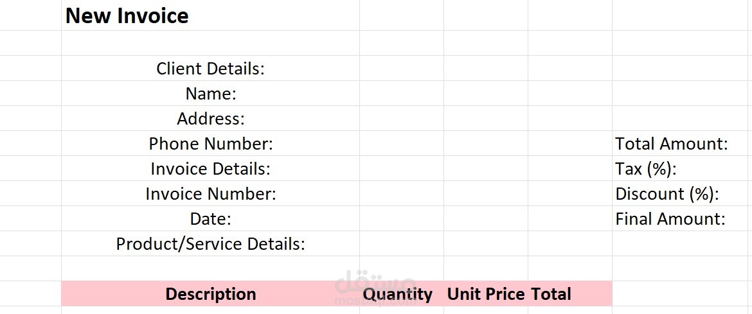Click the Tax (%) label cell
752x314 pixels.
[x=682, y=168]
